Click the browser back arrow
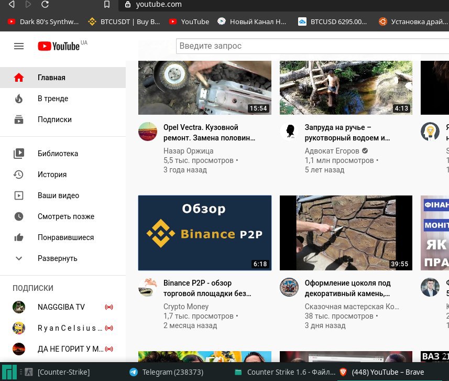The image size is (449, 381). [x=12, y=4]
